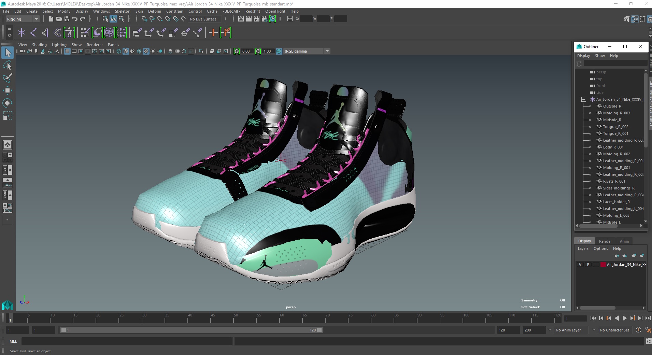Screen dimensions: 652x355
Task: Collapse the Air_Jordan_34_Nike_XXXIV outliner group
Action: coord(584,99)
